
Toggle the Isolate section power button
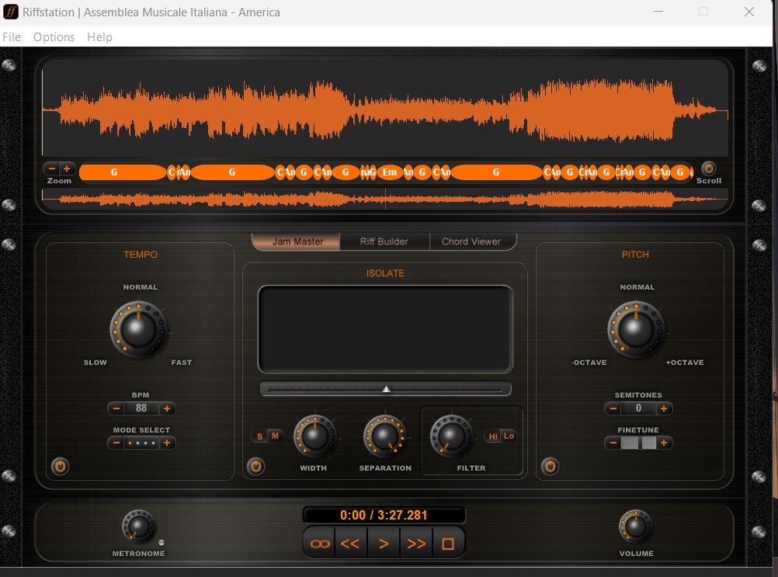coord(255,467)
